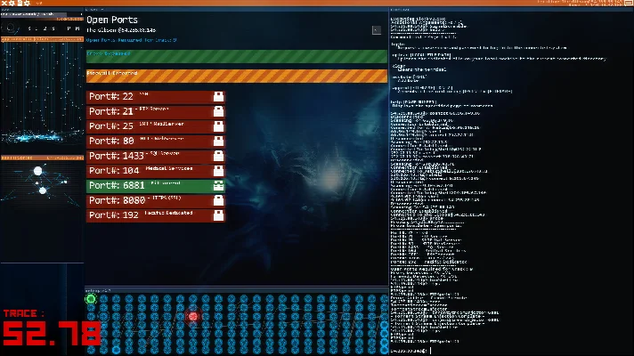Click the gear icon right of the save icon
The width and height of the screenshot is (634, 356).
(x=27, y=4)
